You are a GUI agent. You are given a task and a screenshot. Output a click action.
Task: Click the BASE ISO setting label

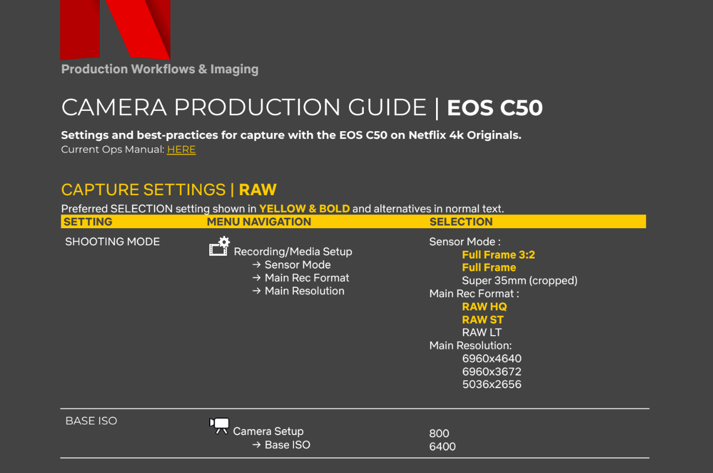(x=91, y=421)
